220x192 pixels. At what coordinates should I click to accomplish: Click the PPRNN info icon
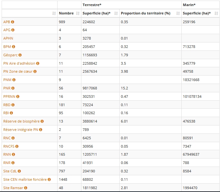click(18, 96)
